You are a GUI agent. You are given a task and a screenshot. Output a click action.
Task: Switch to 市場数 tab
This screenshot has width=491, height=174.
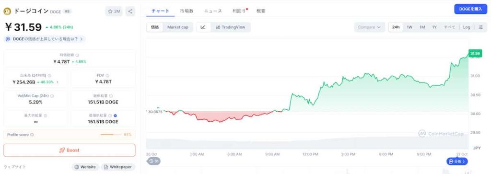point(187,11)
